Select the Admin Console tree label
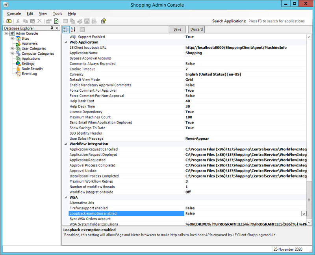315x255 pixels. [x=27, y=33]
